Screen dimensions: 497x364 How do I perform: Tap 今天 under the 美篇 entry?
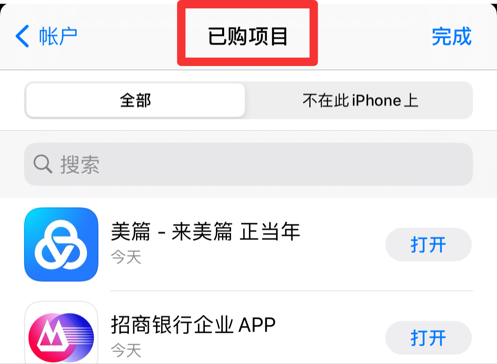coord(126,257)
